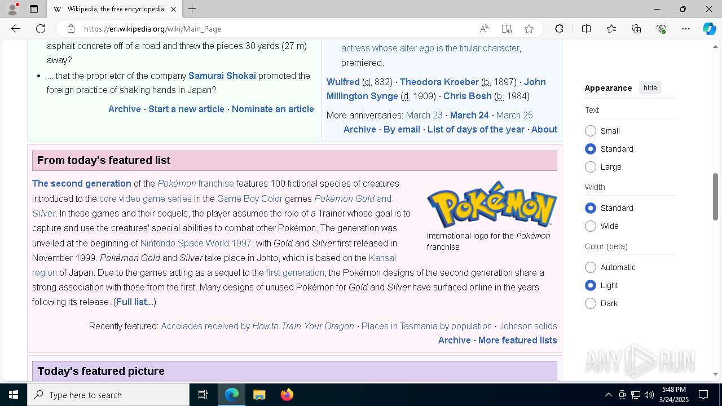The image size is (722, 406).
Task: Toggle split screen view
Action: pyautogui.click(x=586, y=29)
